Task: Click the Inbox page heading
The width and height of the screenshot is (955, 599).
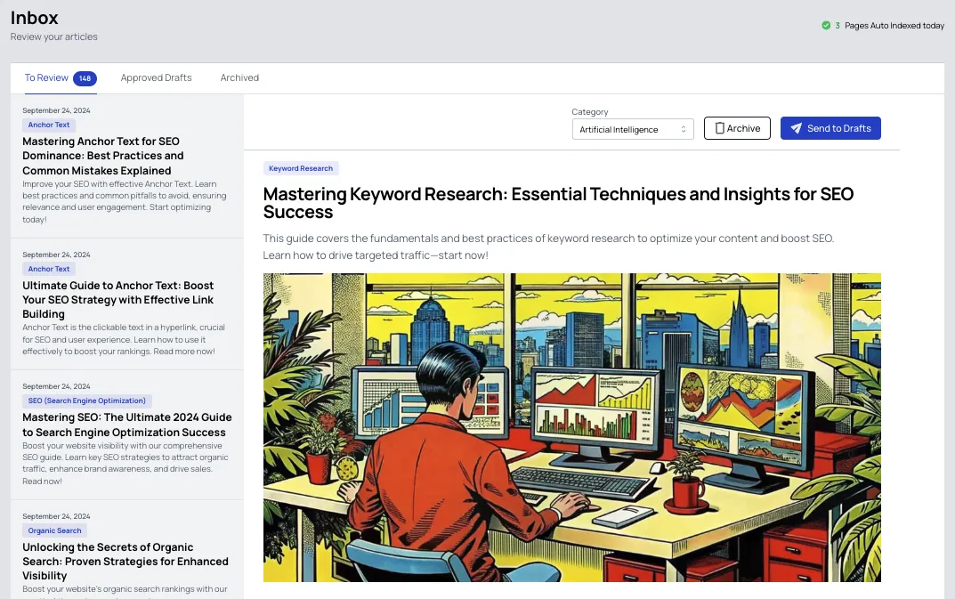Action: pos(34,18)
